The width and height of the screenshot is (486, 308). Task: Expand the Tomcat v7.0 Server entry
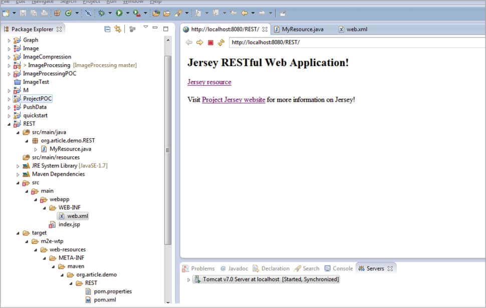tap(189, 279)
